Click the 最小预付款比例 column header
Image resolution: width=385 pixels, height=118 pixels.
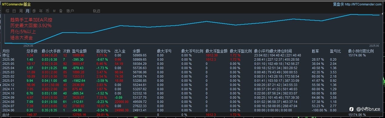click(x=361, y=51)
